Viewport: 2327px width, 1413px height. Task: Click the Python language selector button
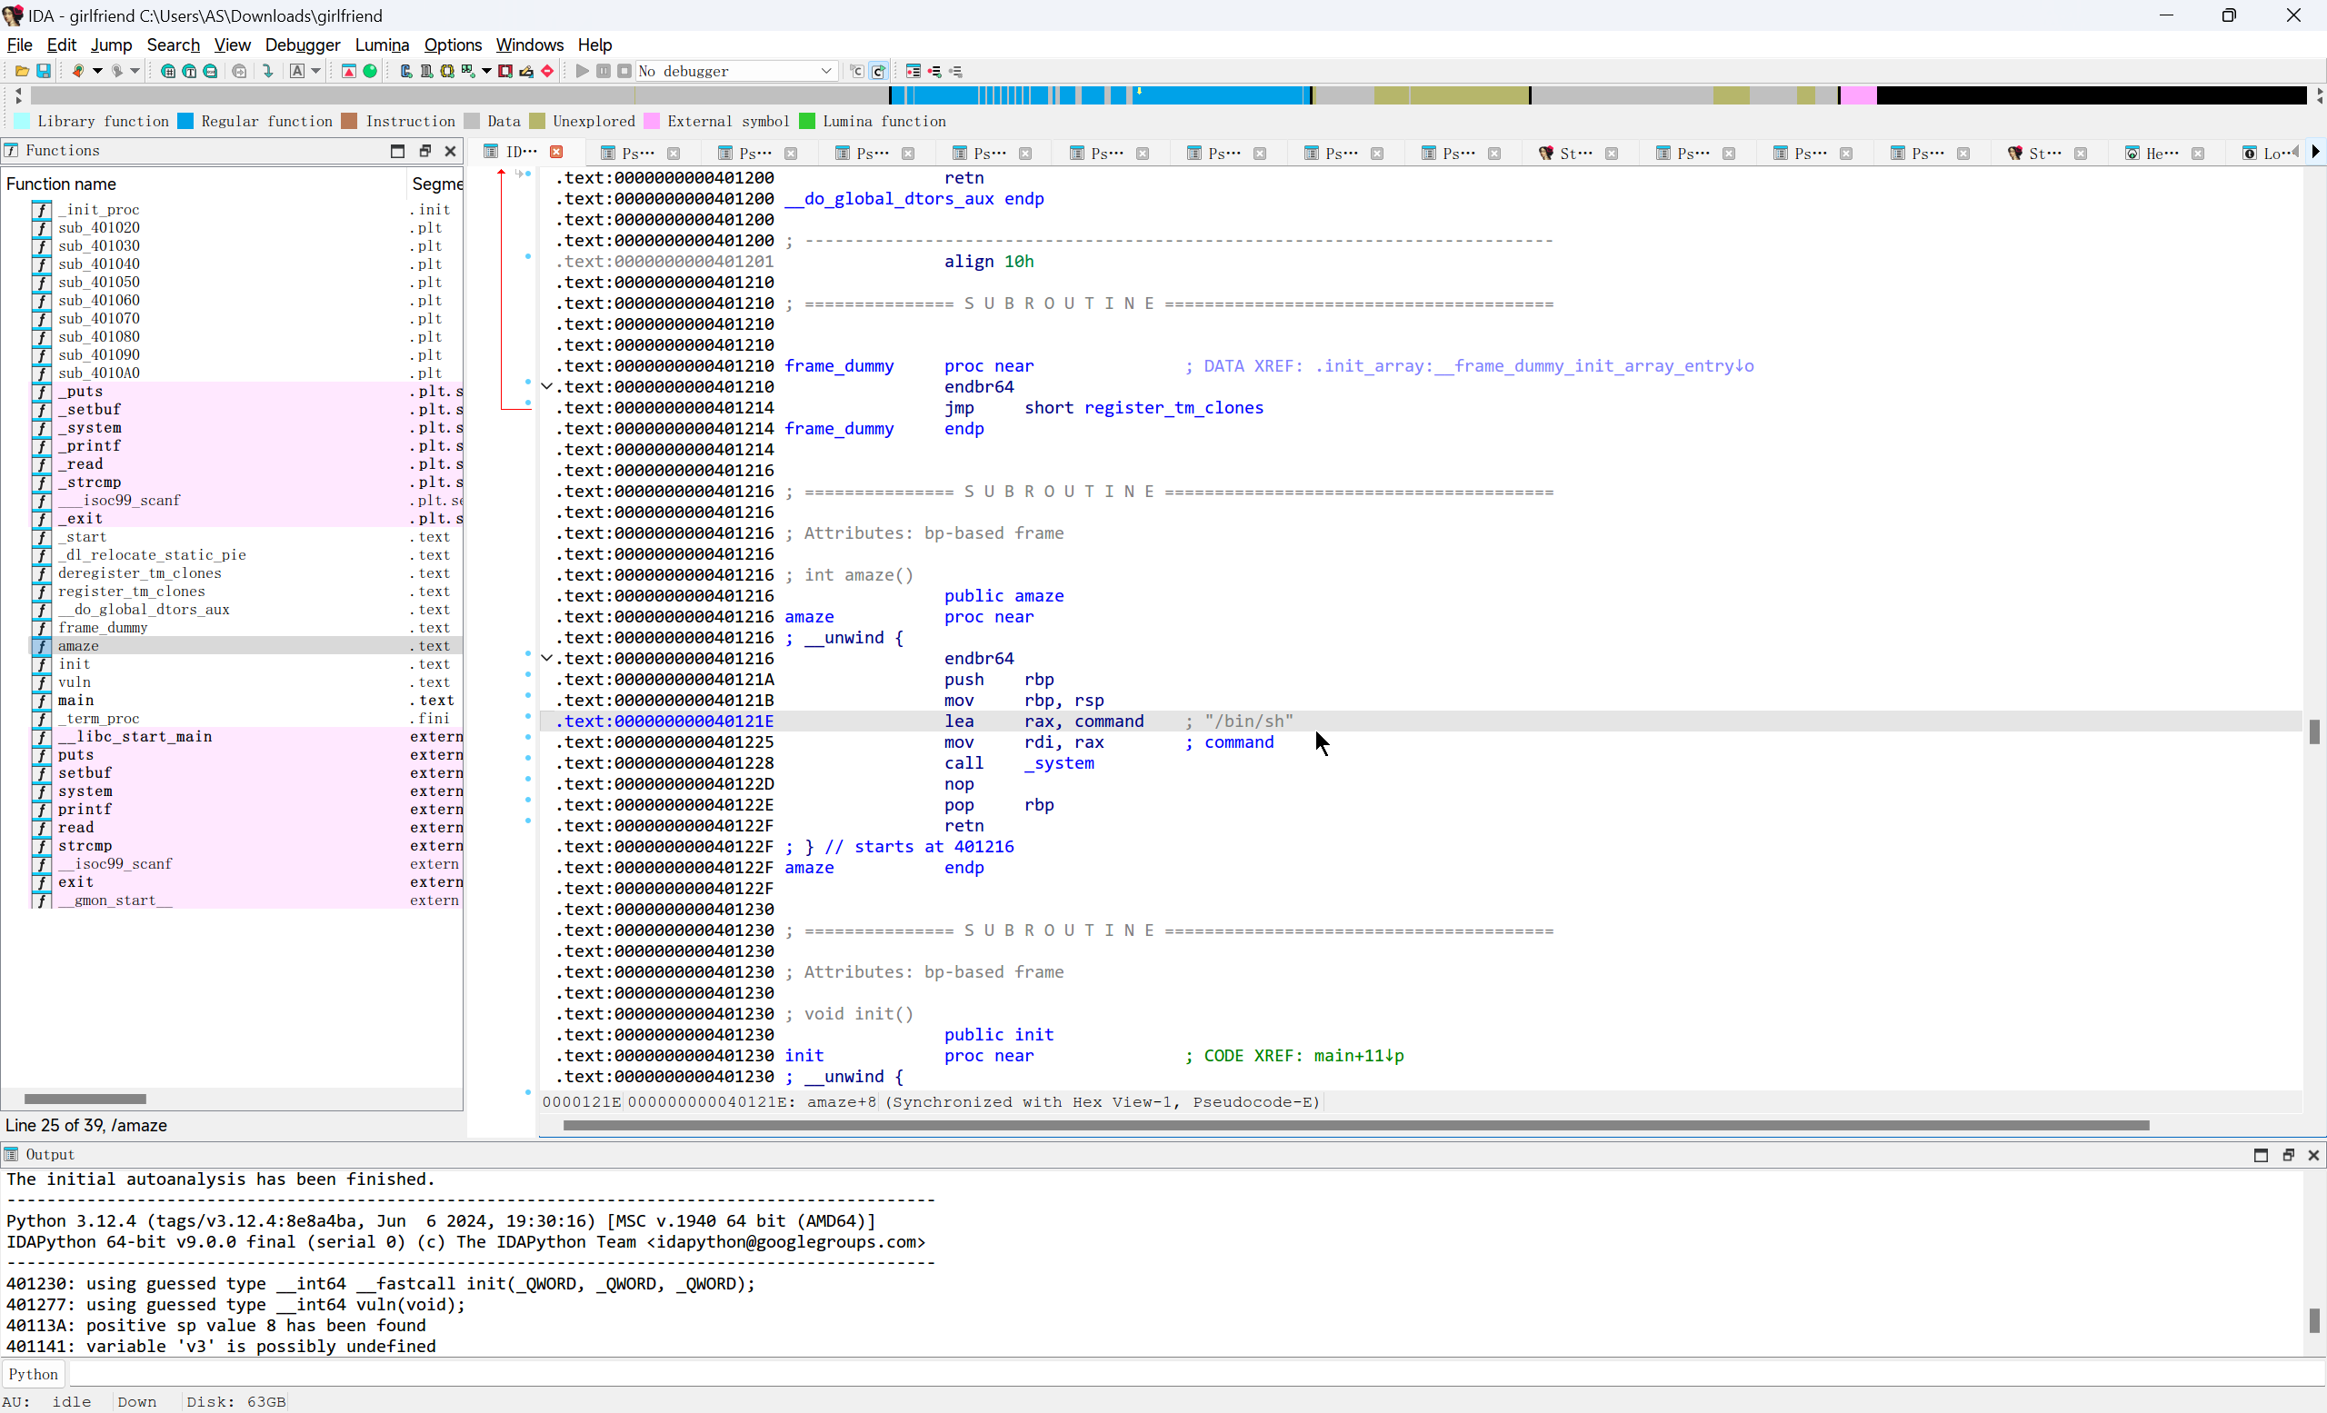(x=33, y=1374)
